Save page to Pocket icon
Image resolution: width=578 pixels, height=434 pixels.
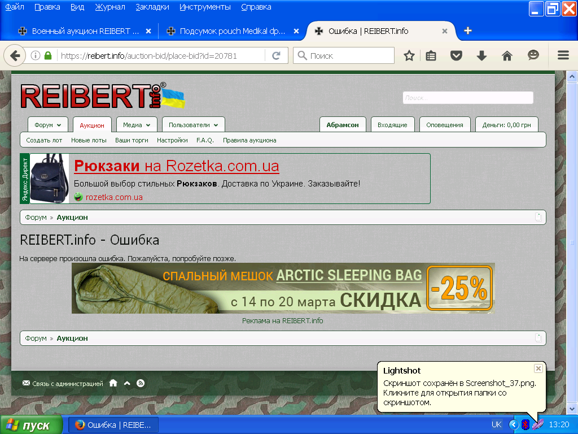pos(456,56)
